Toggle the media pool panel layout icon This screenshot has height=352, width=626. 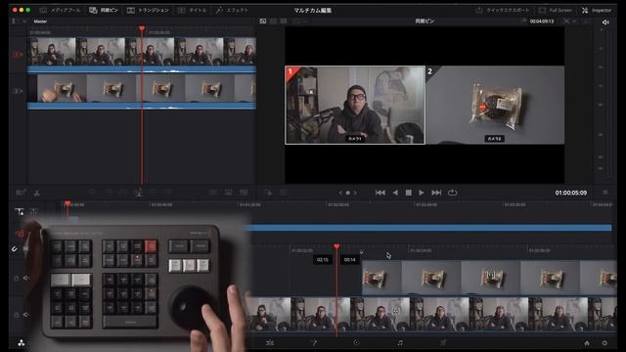pos(15,21)
